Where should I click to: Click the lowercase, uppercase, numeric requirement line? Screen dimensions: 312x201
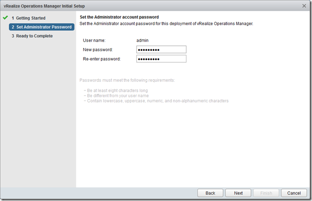point(156,101)
